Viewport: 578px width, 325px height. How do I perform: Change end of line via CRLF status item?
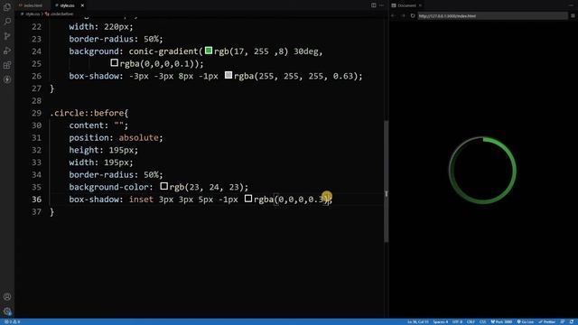(471, 322)
